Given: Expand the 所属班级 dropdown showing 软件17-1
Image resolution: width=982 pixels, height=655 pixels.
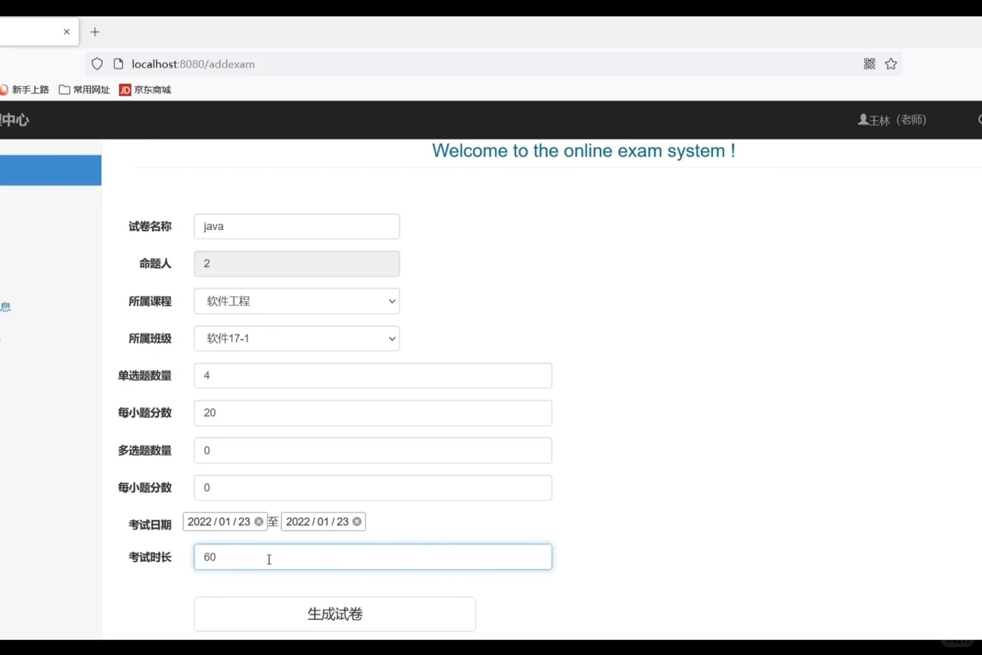Looking at the screenshot, I should pos(297,338).
